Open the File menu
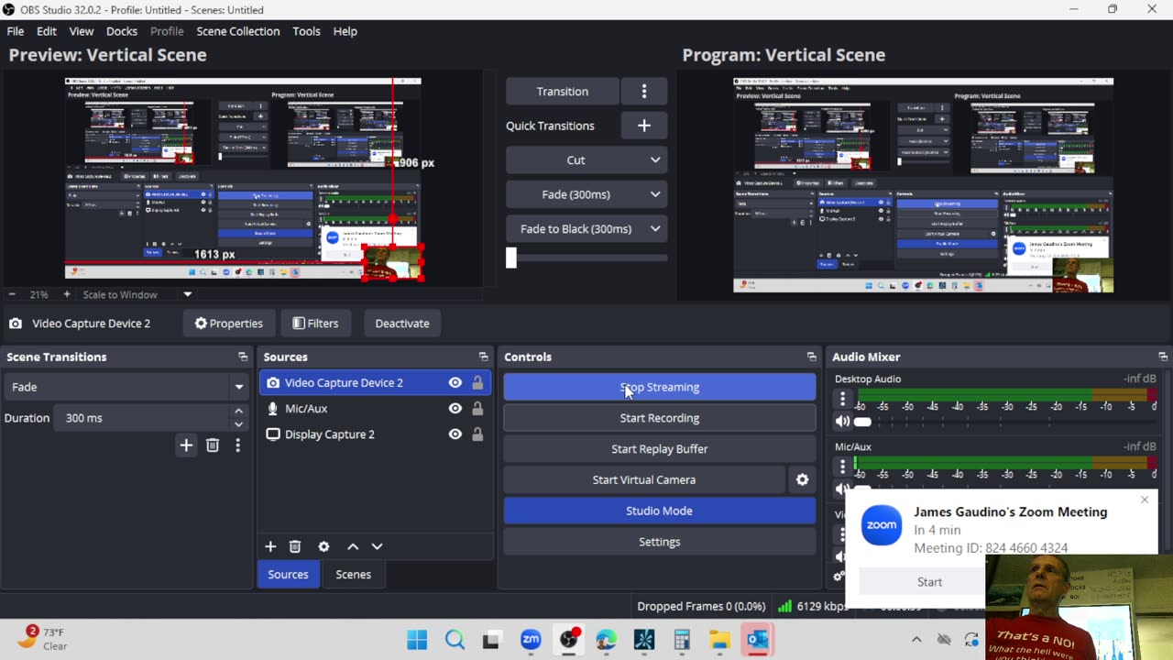The image size is (1173, 660). point(16,31)
